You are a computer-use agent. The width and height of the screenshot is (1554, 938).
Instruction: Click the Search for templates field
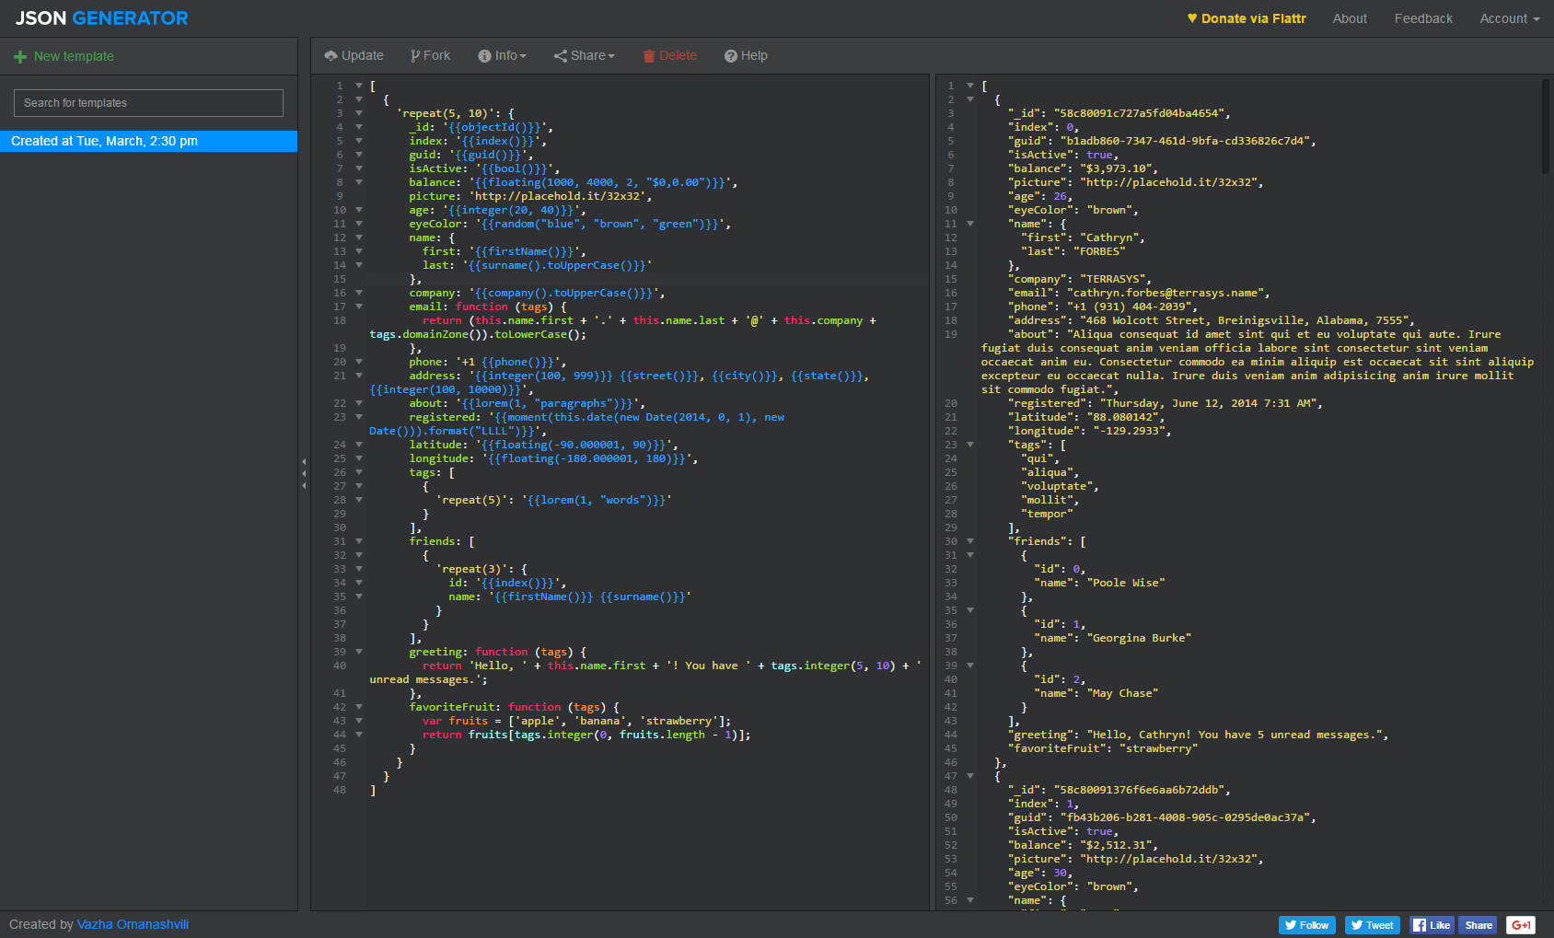click(148, 103)
